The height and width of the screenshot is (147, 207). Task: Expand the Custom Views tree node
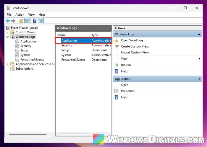click(7, 32)
